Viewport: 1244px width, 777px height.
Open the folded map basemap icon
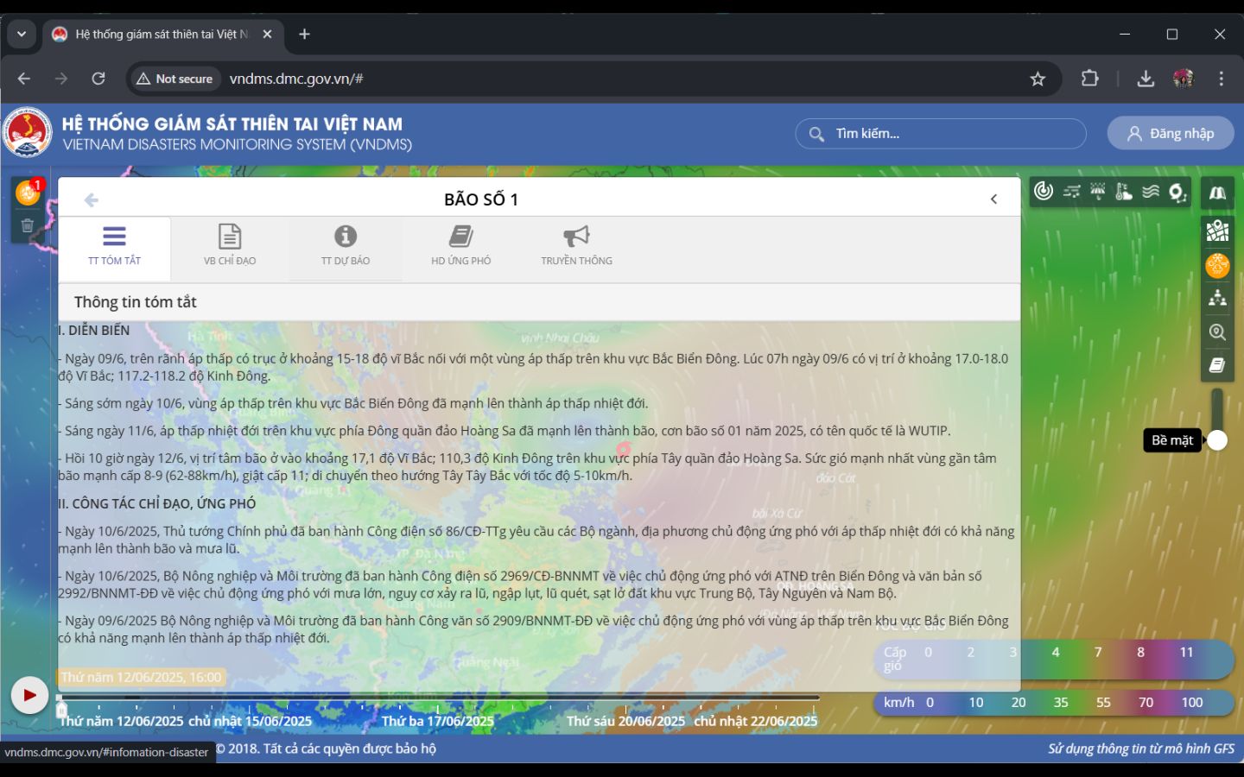tap(1217, 193)
